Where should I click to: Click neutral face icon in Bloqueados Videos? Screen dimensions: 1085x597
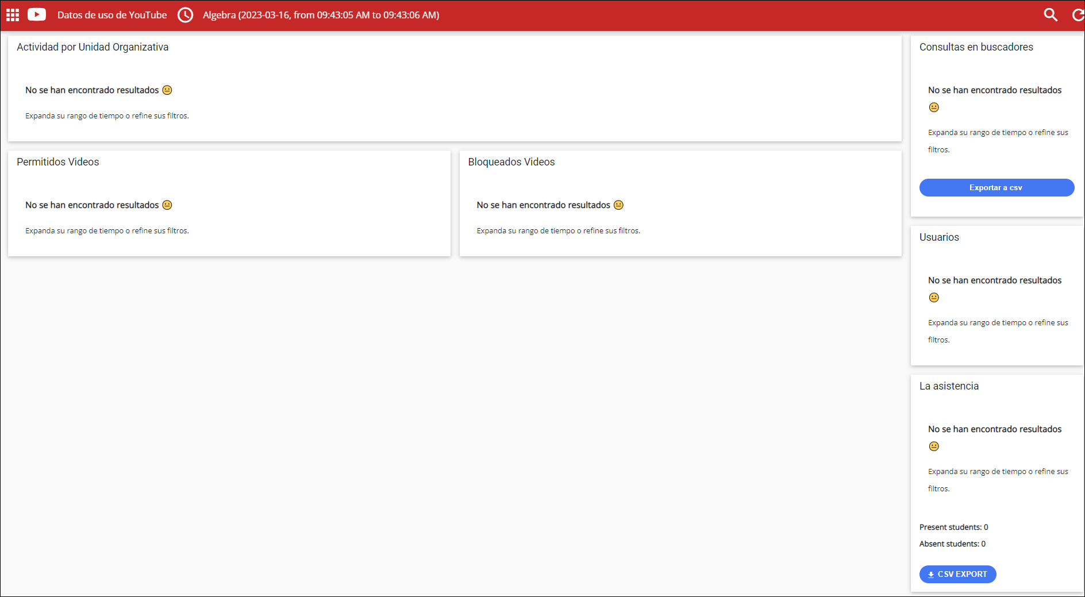point(618,205)
